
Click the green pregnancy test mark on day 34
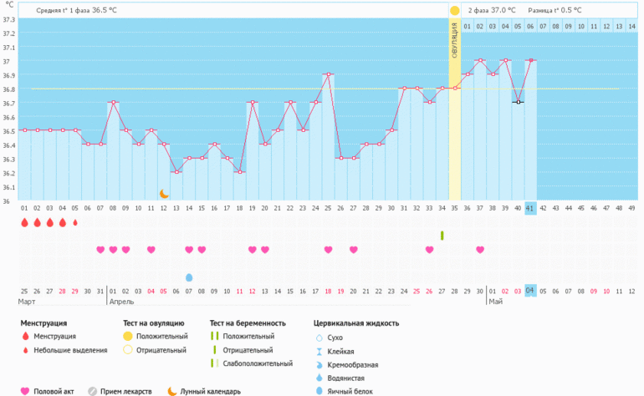coord(442,236)
